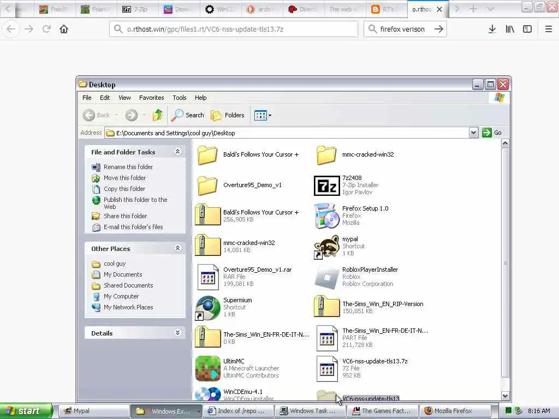Click Publish this folder to the Web

[135, 203]
